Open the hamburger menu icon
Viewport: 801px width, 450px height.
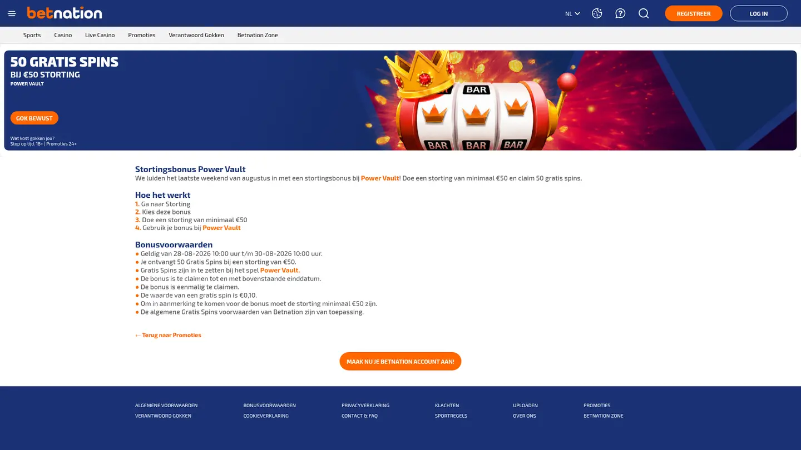pyautogui.click(x=12, y=13)
